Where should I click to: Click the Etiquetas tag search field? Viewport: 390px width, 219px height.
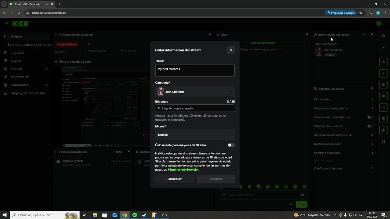195,108
